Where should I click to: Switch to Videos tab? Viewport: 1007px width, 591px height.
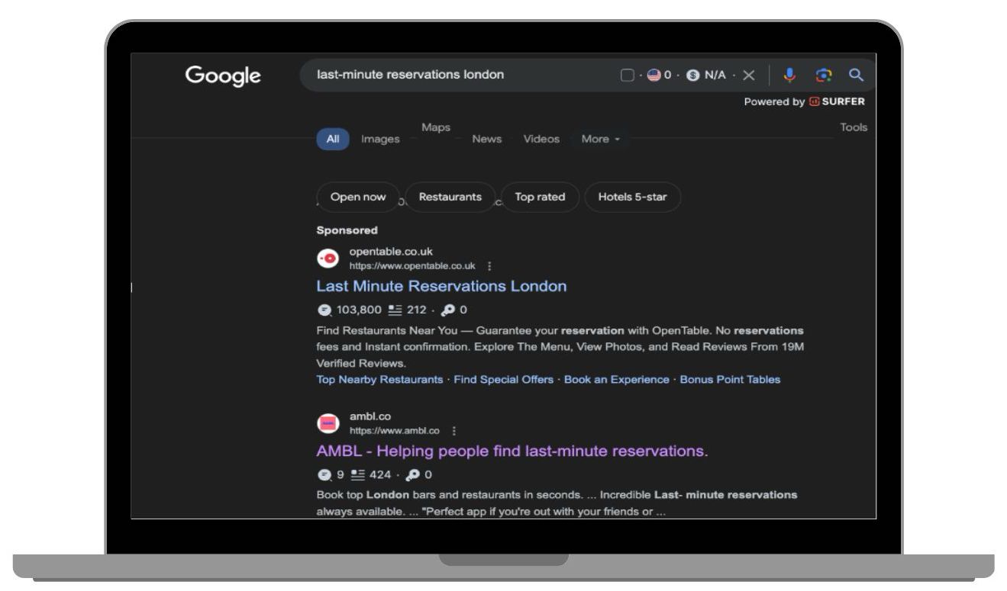[541, 140]
